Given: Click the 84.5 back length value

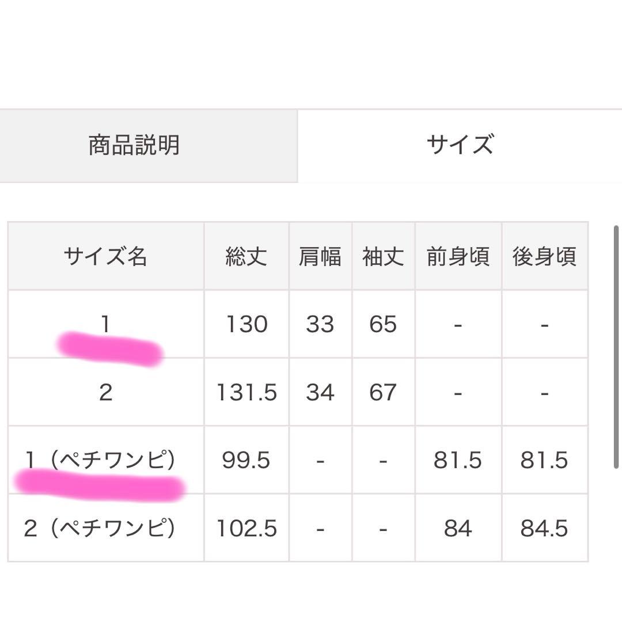Looking at the screenshot, I should point(544,528).
